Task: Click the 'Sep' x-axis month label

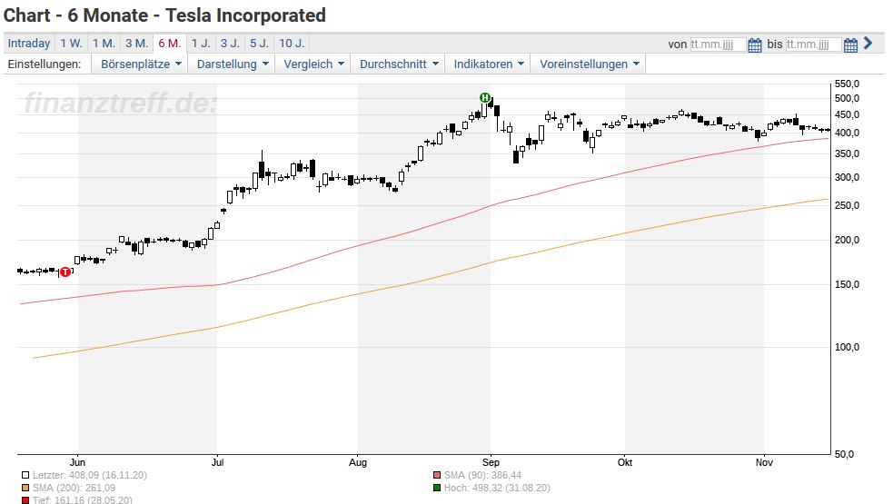Action: pos(491,462)
